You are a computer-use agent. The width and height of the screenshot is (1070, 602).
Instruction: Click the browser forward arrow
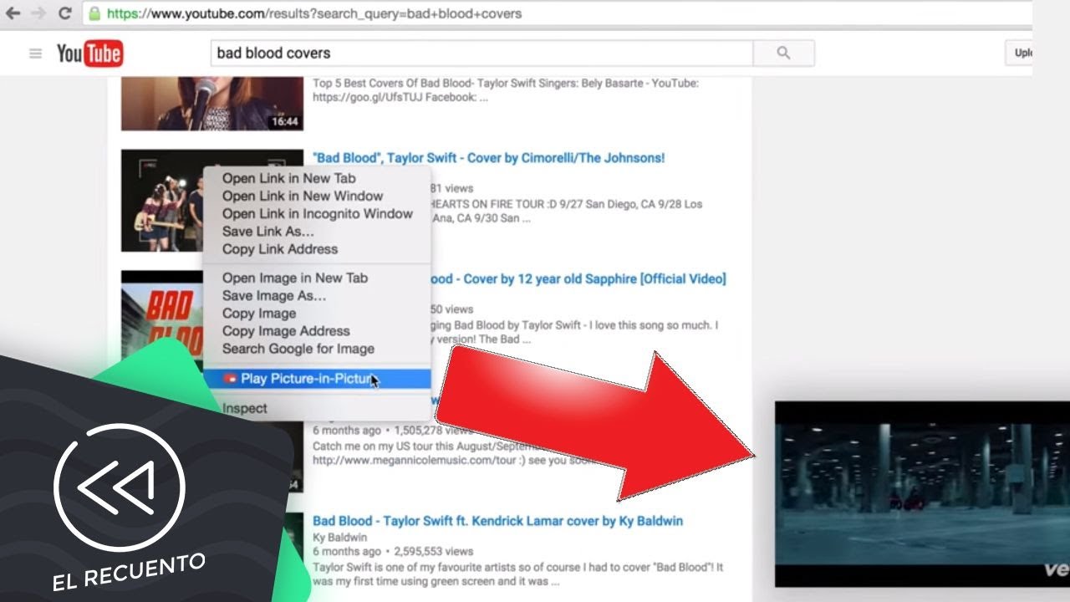pyautogui.click(x=38, y=13)
